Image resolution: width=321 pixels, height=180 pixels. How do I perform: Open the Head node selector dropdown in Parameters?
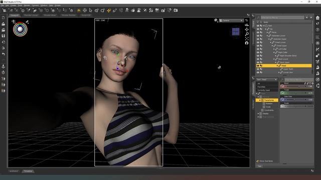point(266,79)
